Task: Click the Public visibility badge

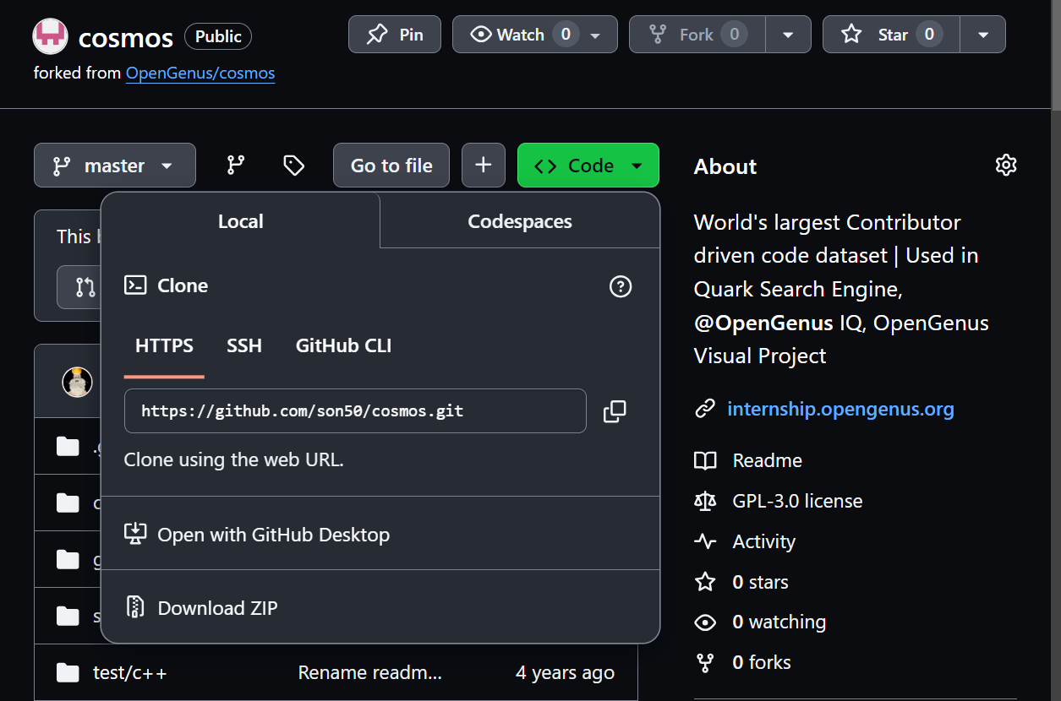Action: point(218,36)
